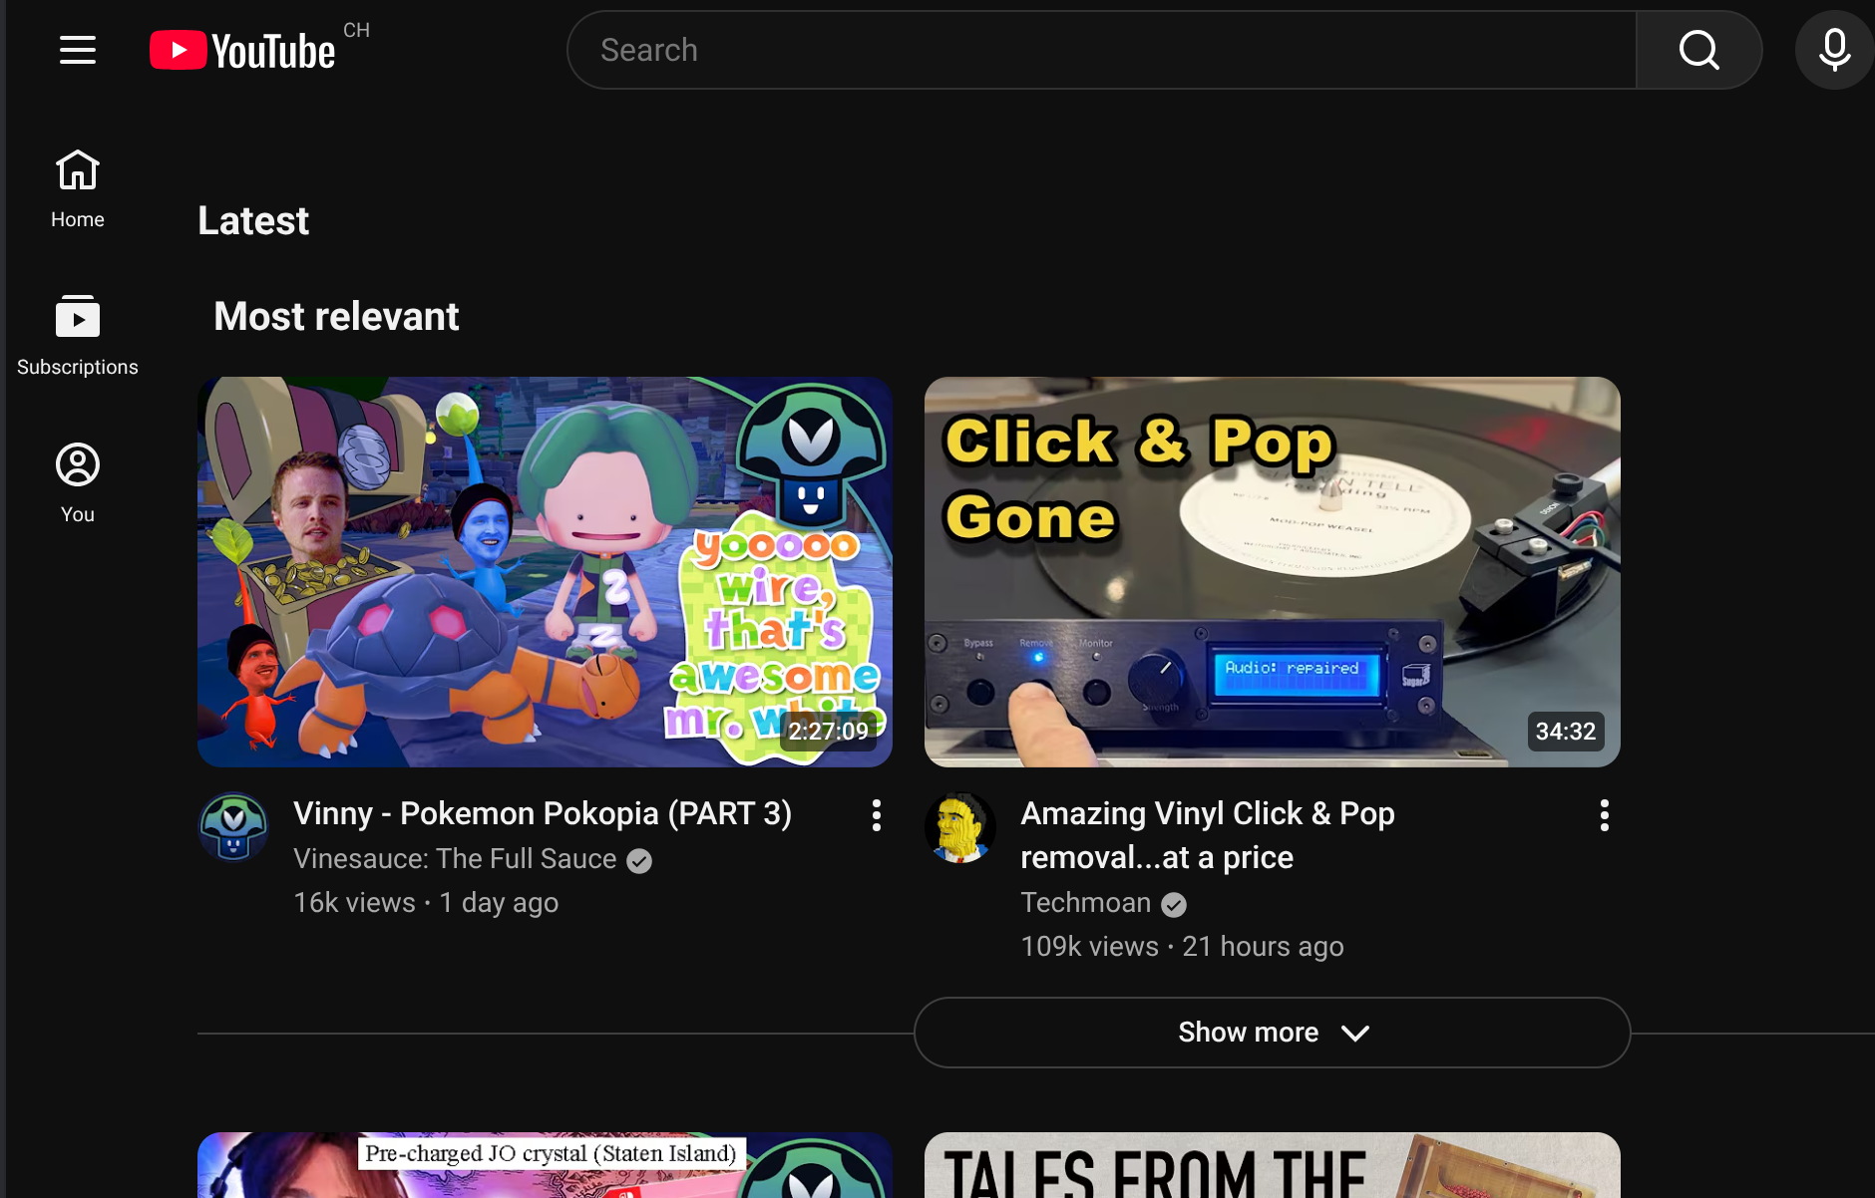Click the Techmoan channel avatar
Image resolution: width=1875 pixels, height=1198 pixels.
point(960,826)
